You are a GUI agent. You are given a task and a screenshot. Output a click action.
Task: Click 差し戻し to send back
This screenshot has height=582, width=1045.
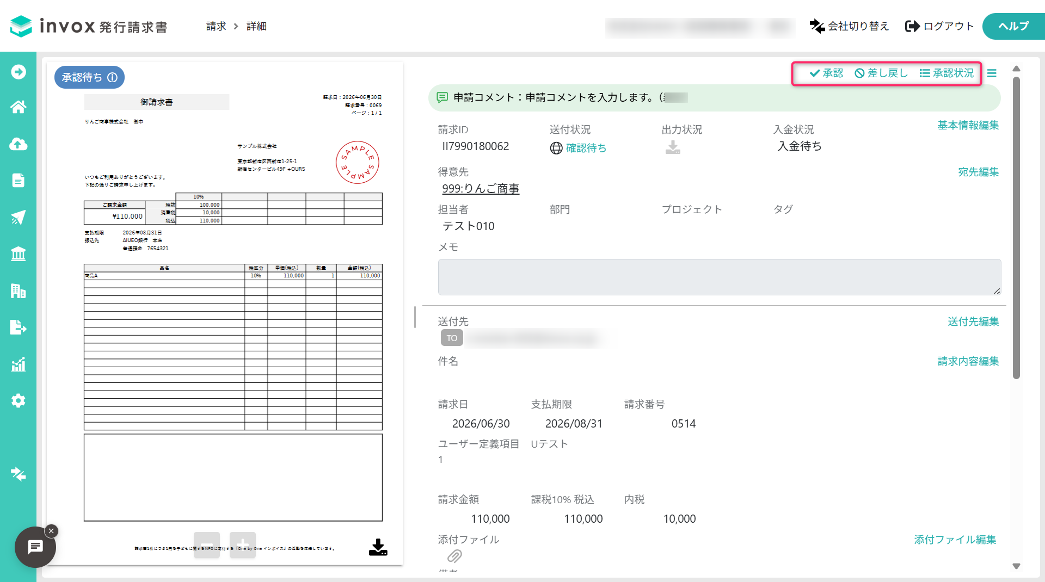881,73
